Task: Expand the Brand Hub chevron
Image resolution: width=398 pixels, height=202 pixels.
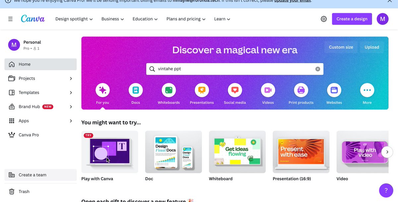Action: 71,107
